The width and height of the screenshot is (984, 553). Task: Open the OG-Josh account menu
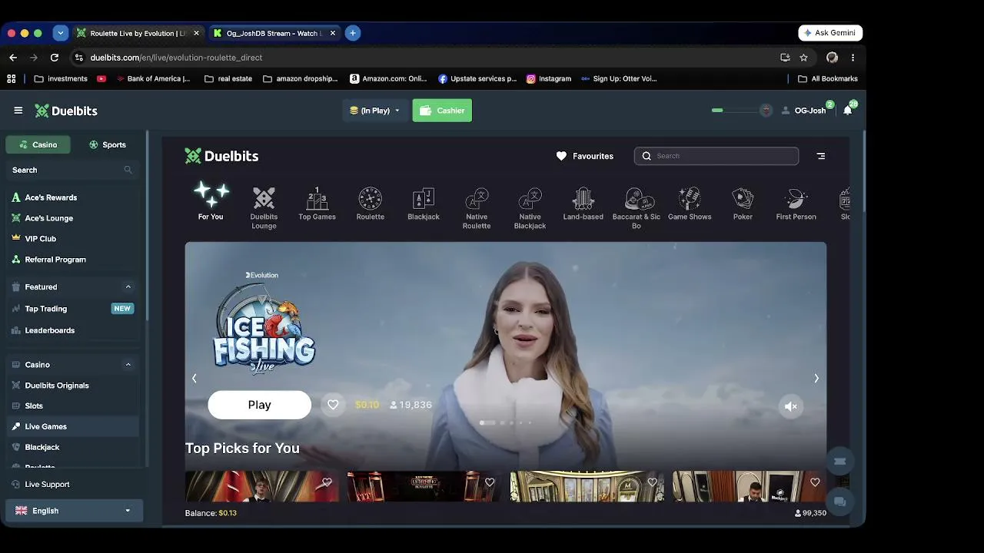(x=804, y=111)
